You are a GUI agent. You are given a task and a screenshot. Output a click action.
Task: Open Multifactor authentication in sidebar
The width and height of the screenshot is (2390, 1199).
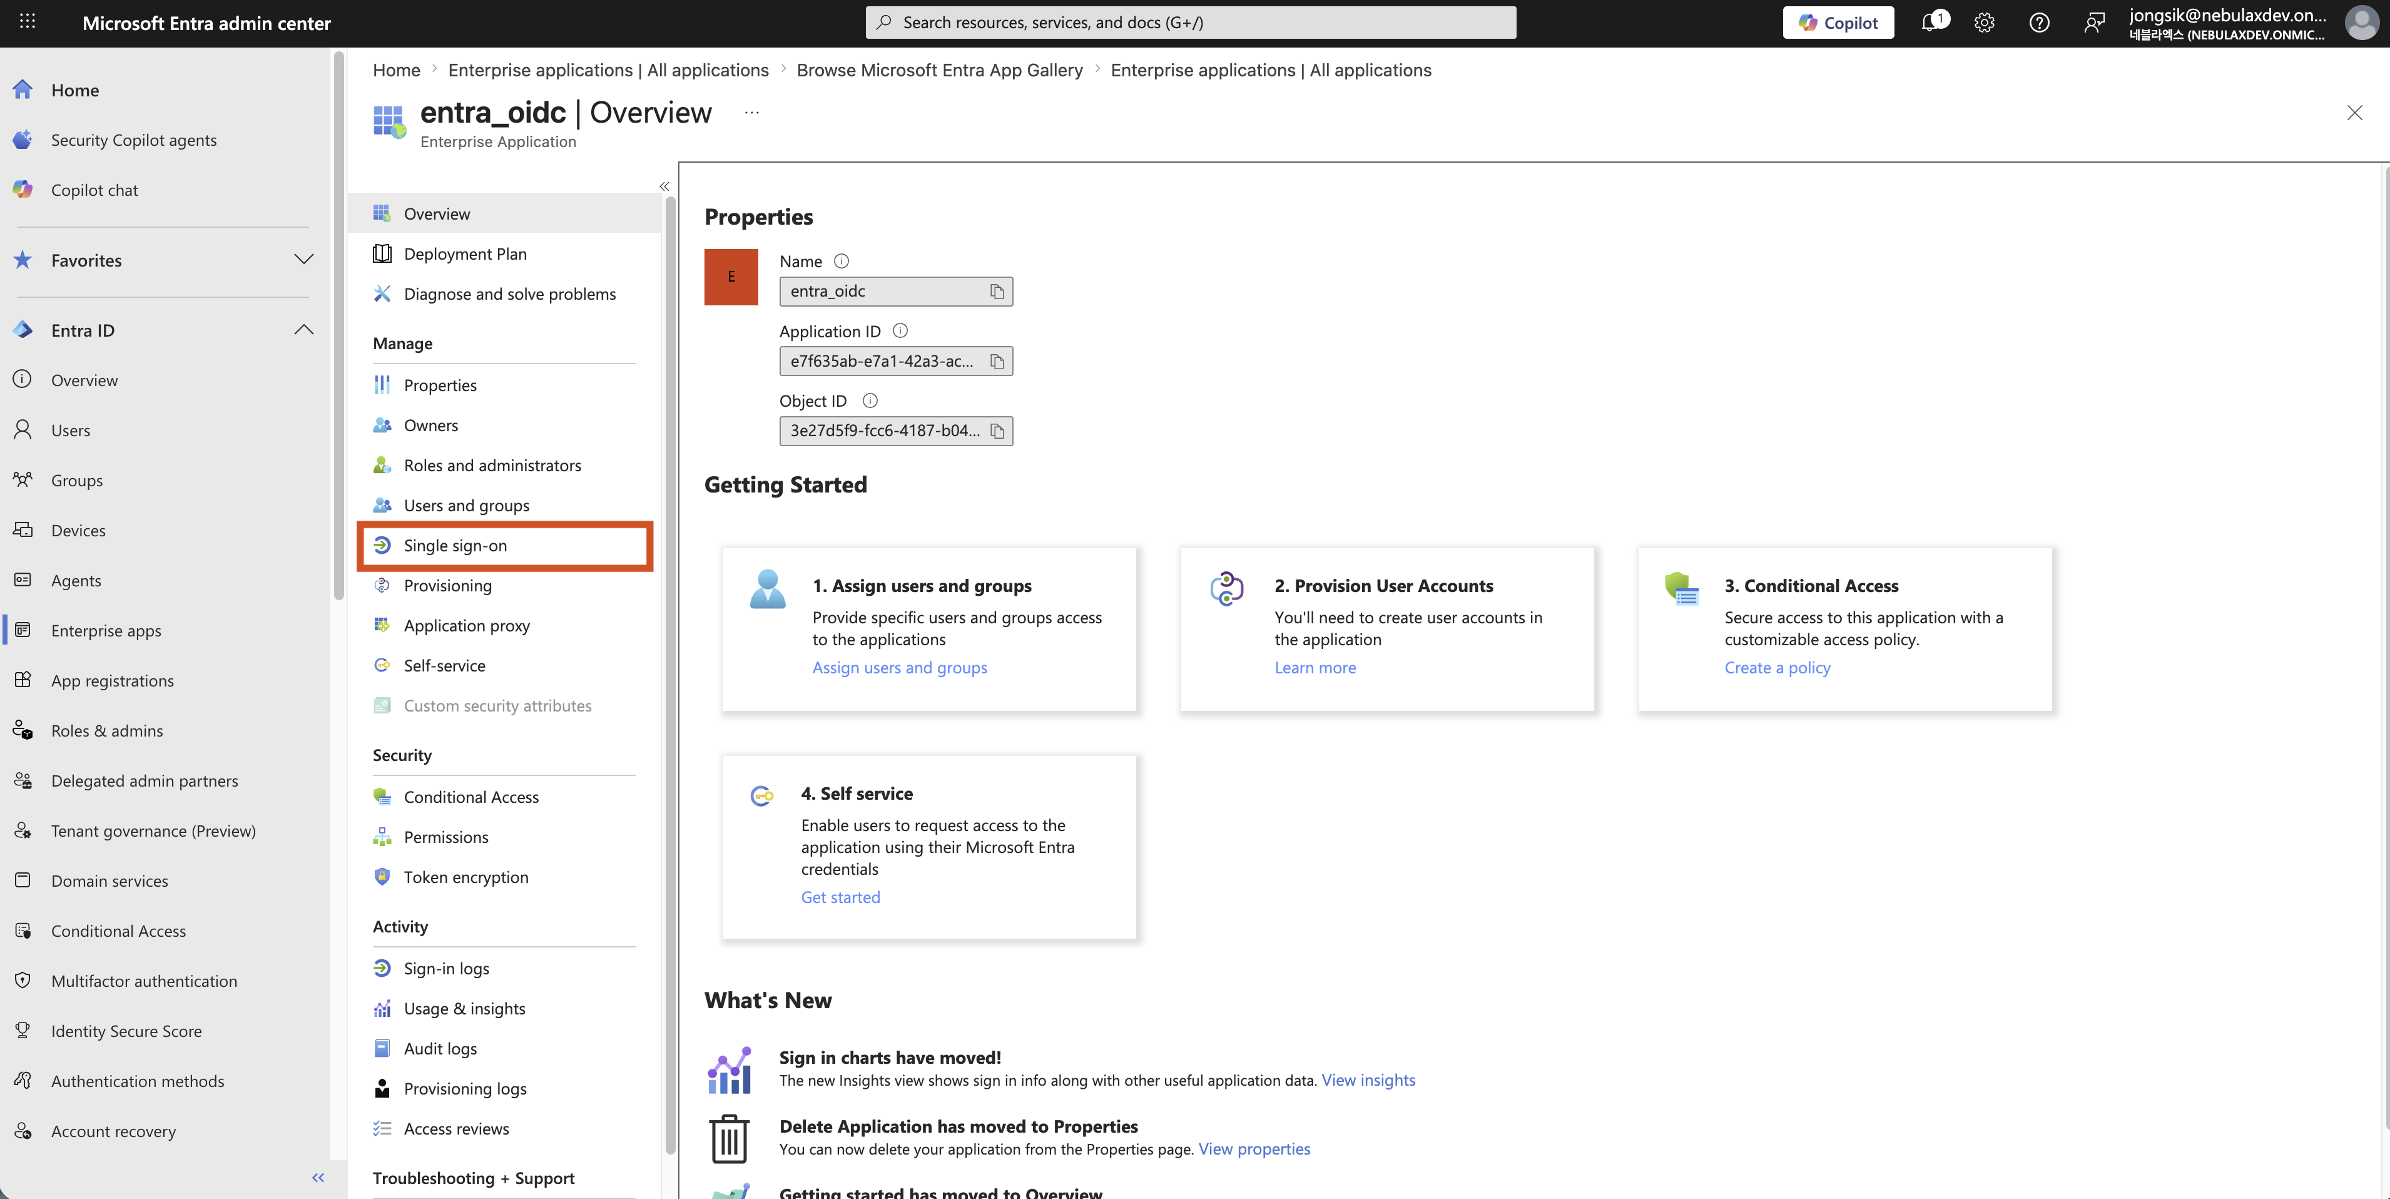click(144, 981)
